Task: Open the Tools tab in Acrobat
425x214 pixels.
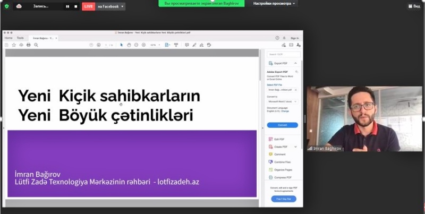Action: 20,38
